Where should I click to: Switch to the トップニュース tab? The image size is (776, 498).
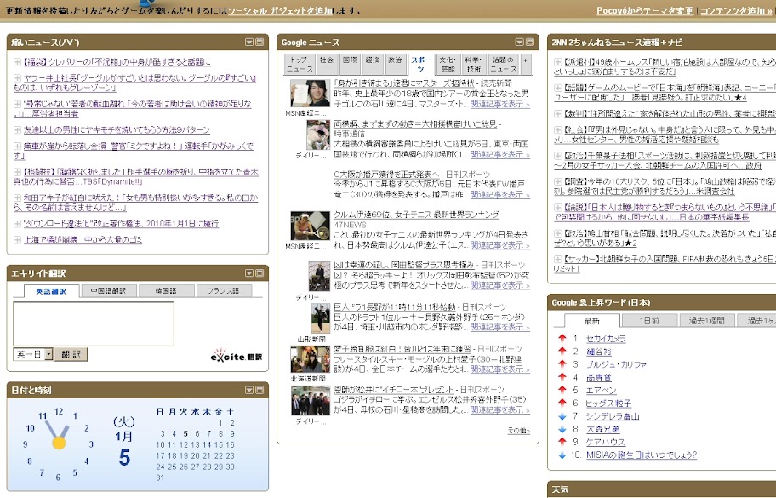click(300, 65)
